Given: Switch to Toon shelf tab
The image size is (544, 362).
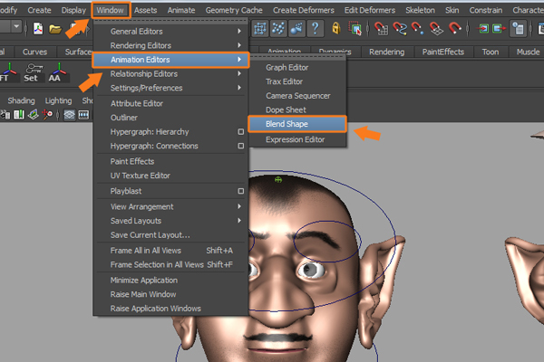Looking at the screenshot, I should point(491,52).
